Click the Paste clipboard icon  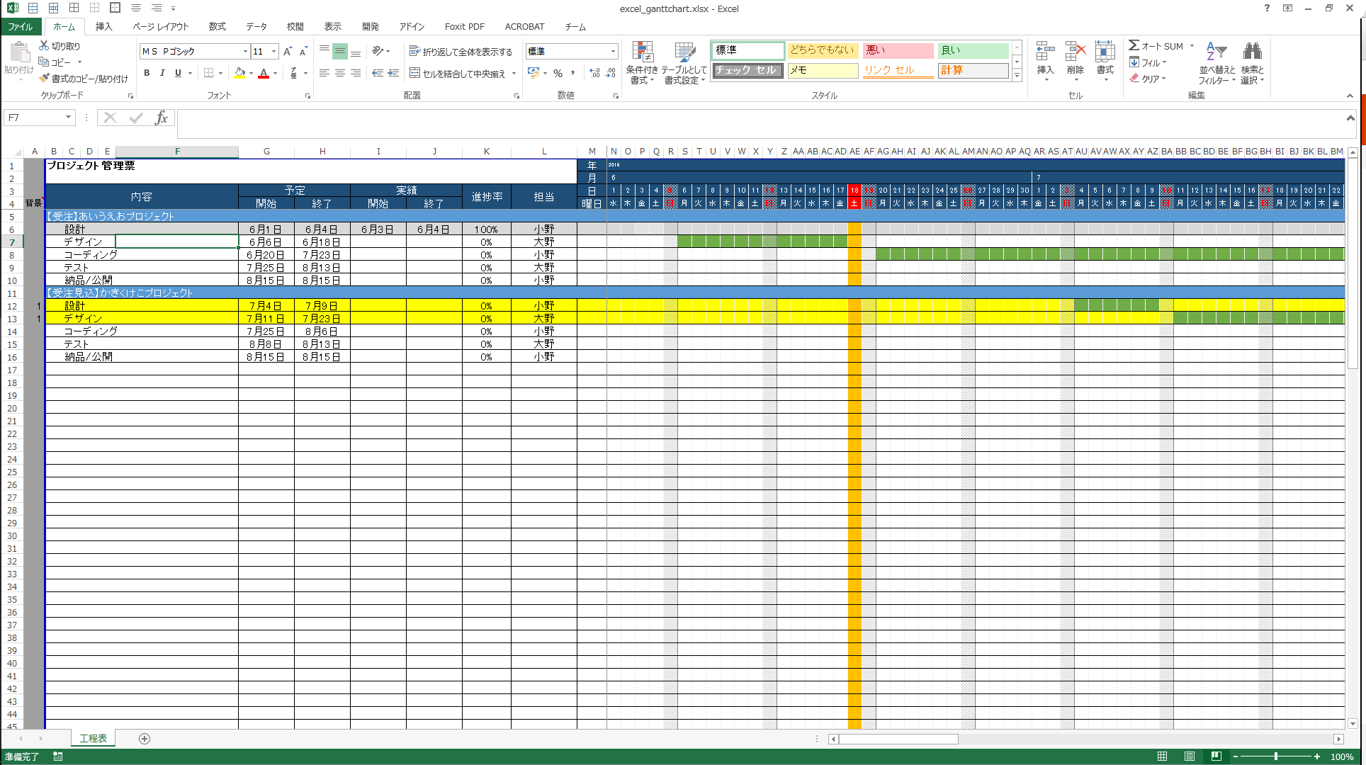pos(19,52)
